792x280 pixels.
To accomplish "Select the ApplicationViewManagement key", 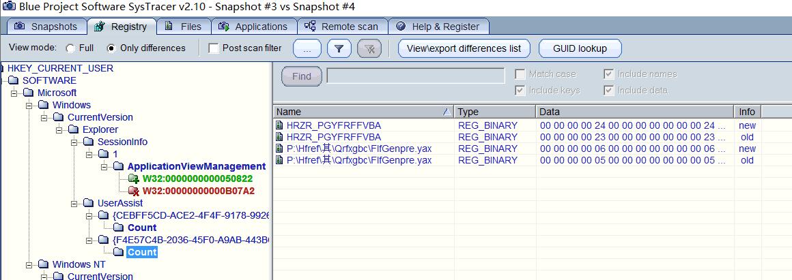I will 197,166.
